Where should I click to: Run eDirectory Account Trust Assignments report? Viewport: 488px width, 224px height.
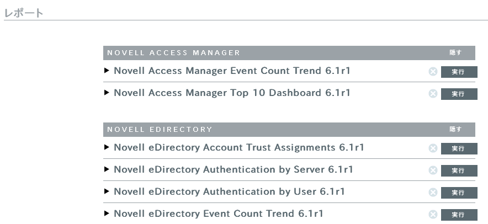click(459, 149)
